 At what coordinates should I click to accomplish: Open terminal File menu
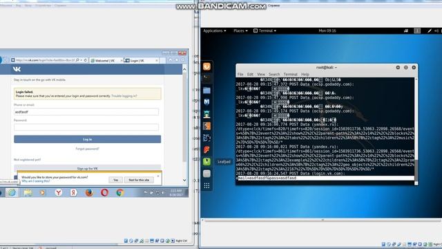pyautogui.click(x=240, y=74)
